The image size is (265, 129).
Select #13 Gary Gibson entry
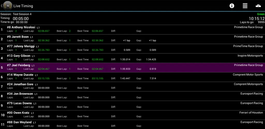(132, 58)
